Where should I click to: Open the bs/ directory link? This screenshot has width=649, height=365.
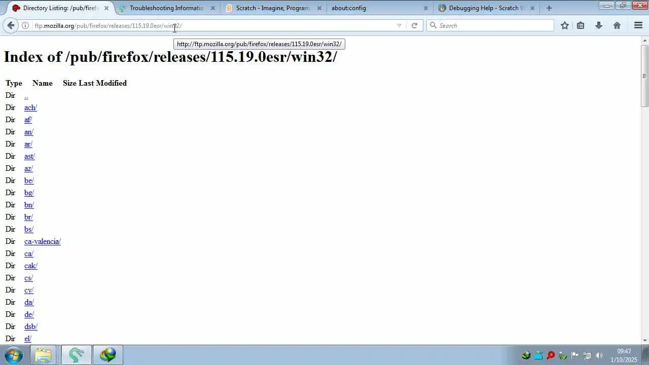[29, 229]
